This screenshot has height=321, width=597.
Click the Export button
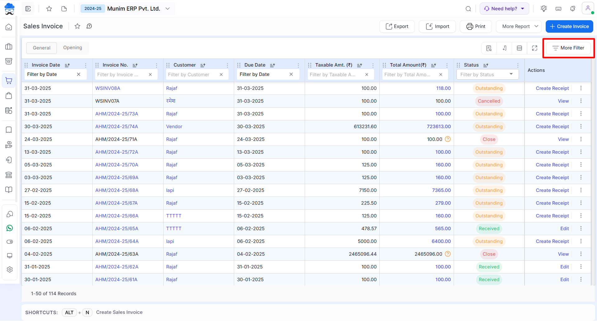(x=397, y=26)
